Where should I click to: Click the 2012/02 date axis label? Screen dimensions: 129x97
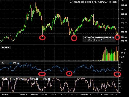84,94
